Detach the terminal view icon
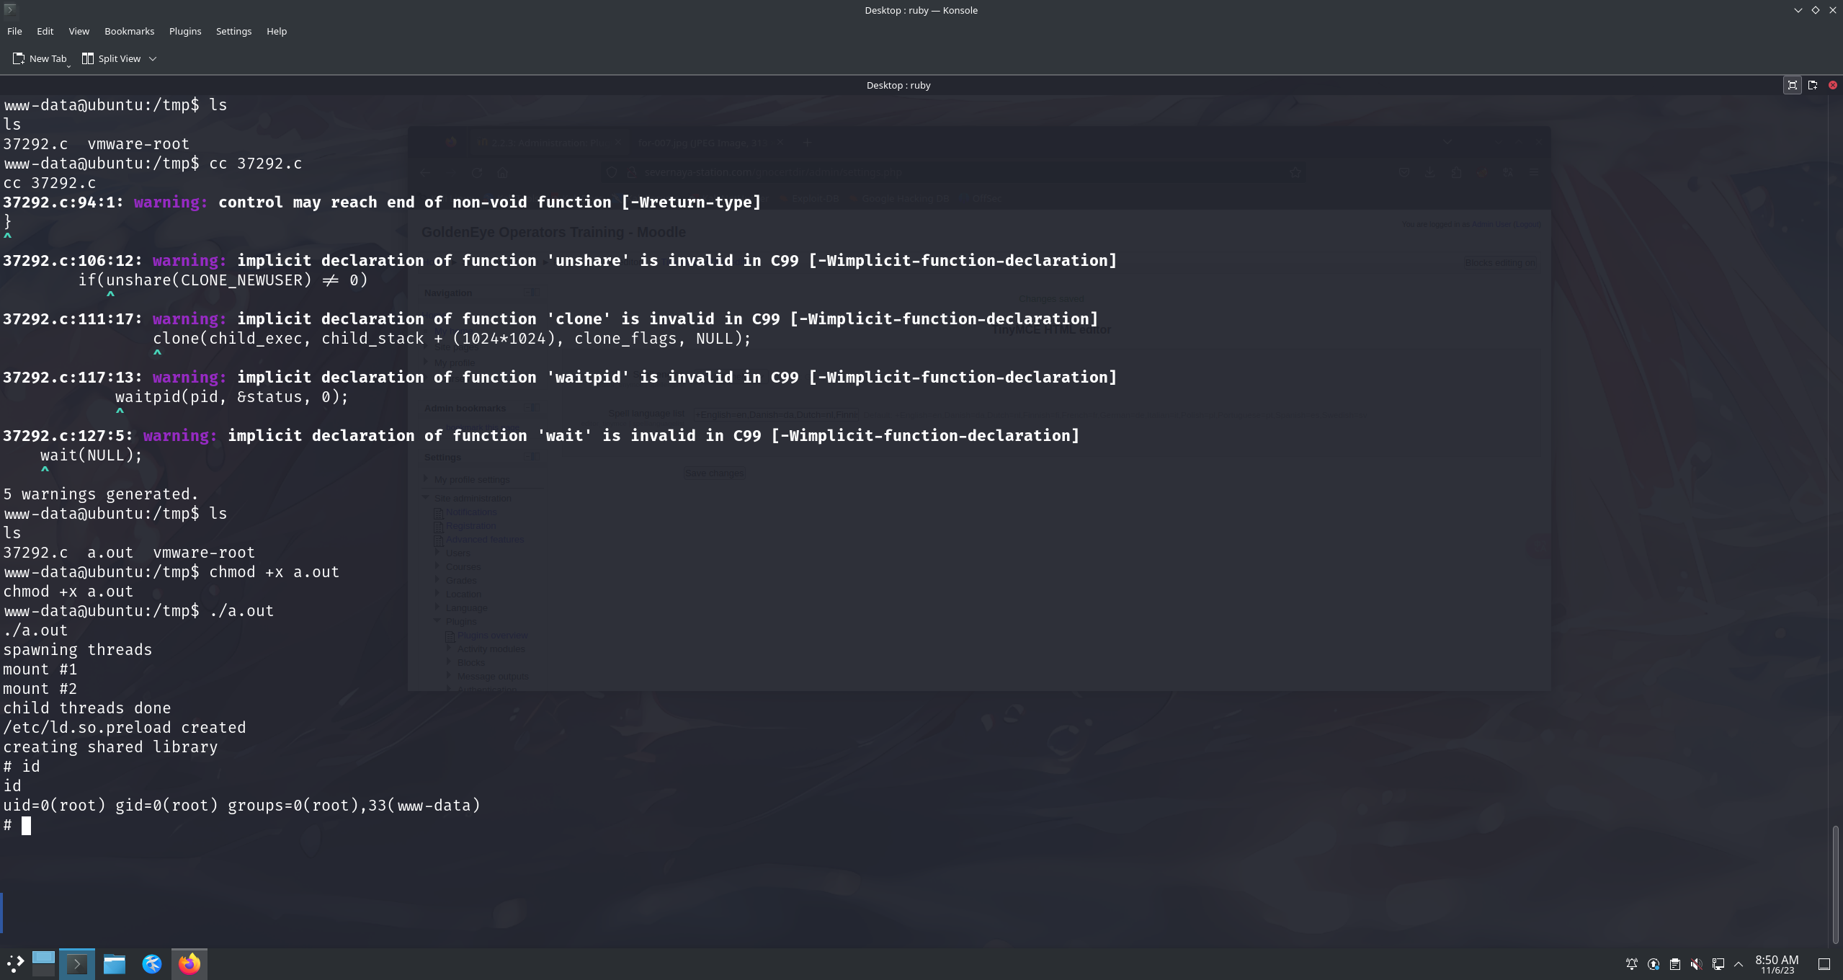This screenshot has height=980, width=1843. tap(1813, 85)
